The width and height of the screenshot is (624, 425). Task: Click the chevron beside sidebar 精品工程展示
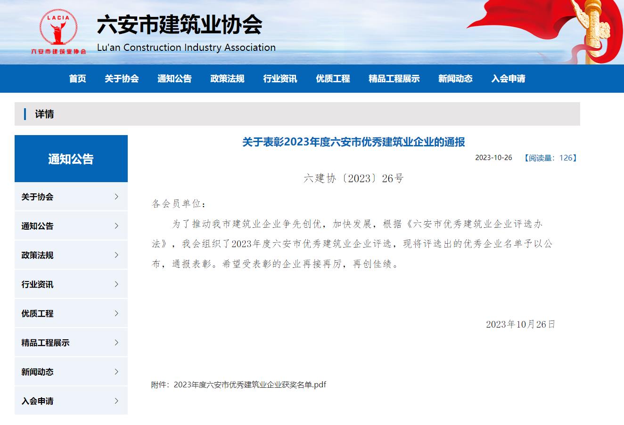click(x=116, y=343)
